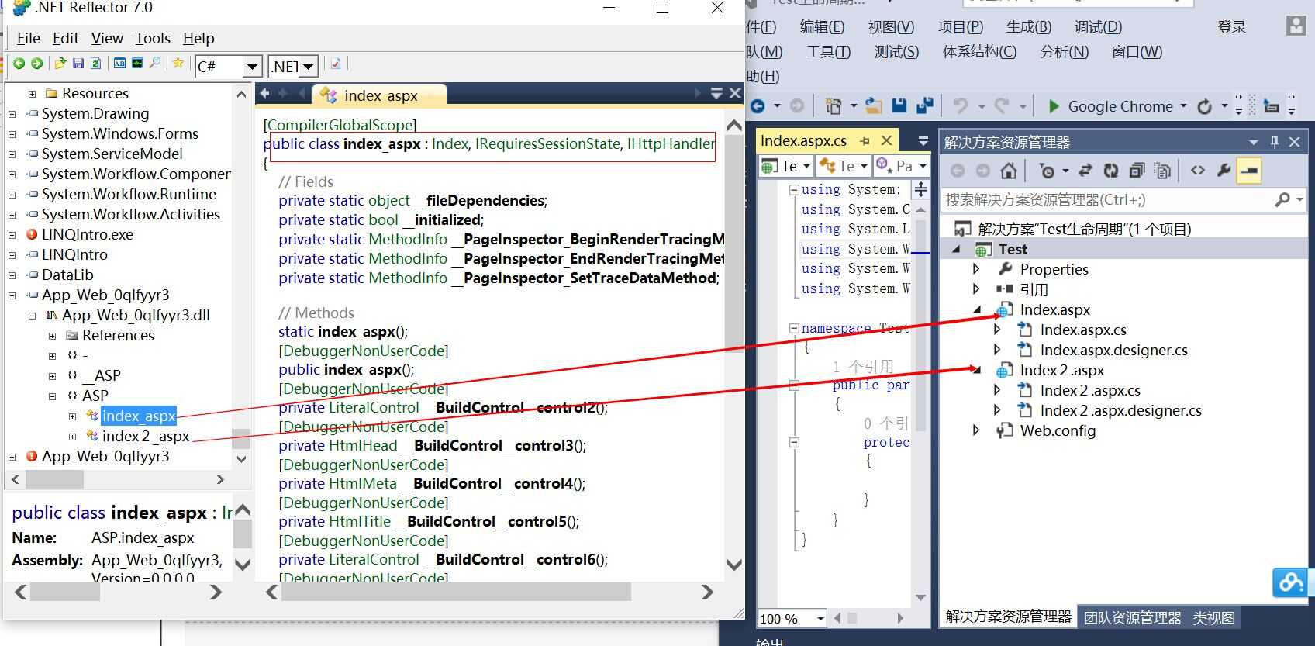Viewport: 1315px width, 646px height.
Task: Click the HtmlHead type link in code
Action: pos(364,445)
